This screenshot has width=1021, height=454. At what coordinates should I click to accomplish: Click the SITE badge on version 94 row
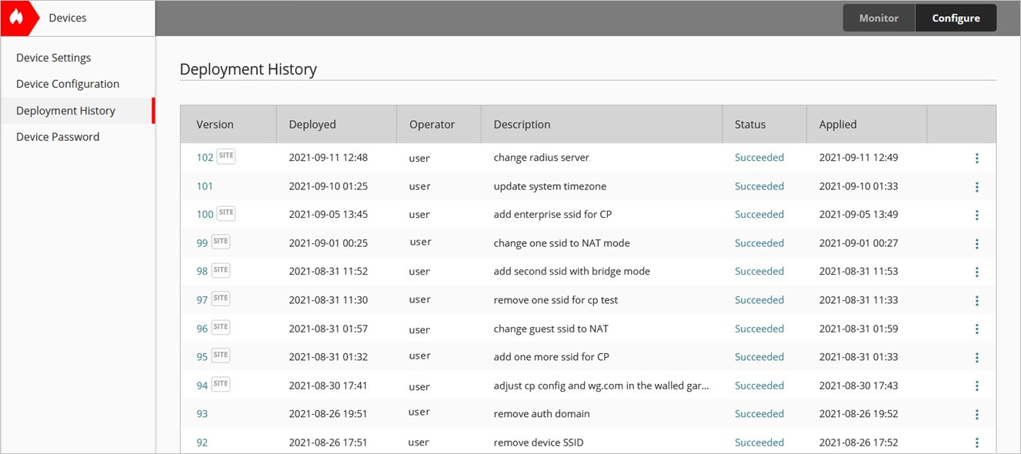(221, 383)
